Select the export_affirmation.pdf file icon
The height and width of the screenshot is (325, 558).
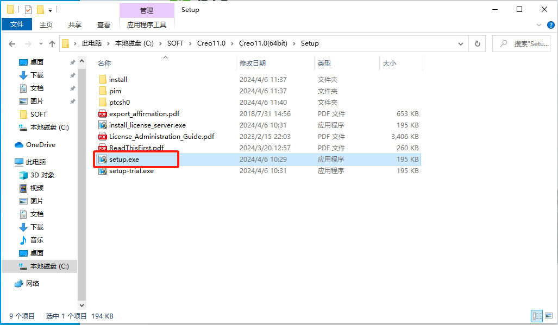pos(103,113)
